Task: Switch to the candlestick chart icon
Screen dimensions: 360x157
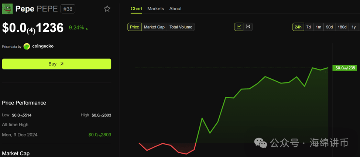Action: [x=248, y=27]
